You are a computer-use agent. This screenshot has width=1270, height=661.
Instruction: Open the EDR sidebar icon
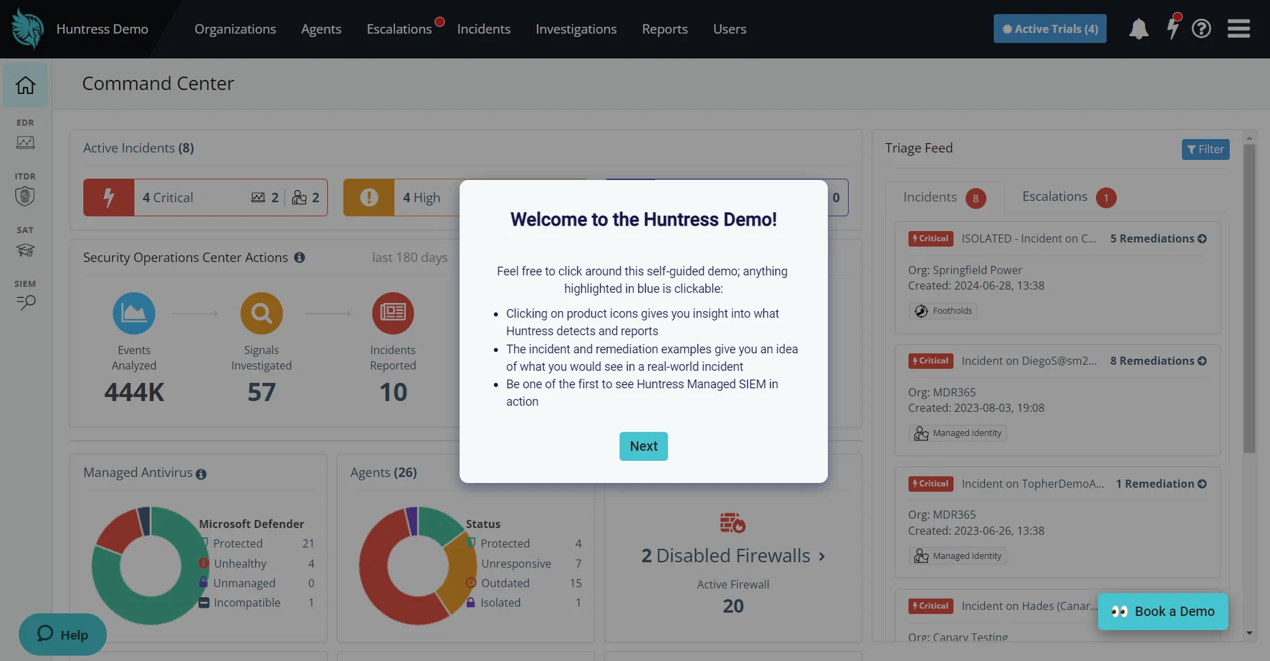[26, 142]
